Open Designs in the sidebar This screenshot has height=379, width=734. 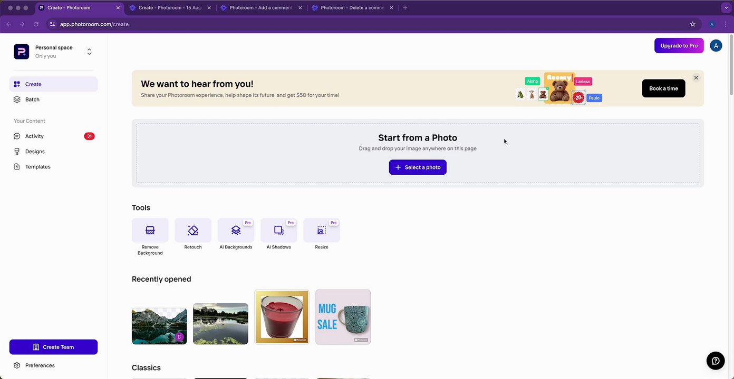[x=53, y=152]
